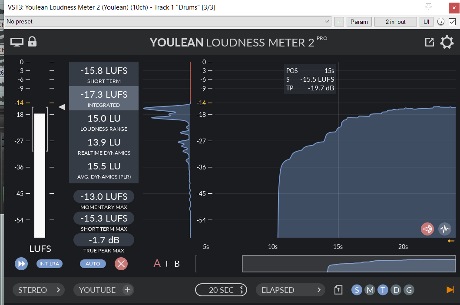Click the -1.7 dB true peak max value
The image size is (460, 305).
pyautogui.click(x=104, y=240)
